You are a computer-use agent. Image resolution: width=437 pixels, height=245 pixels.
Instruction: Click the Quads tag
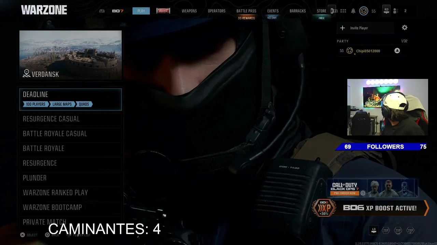click(84, 104)
